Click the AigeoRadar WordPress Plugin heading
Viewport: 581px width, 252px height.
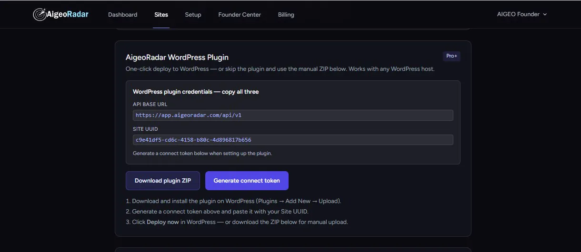point(177,58)
